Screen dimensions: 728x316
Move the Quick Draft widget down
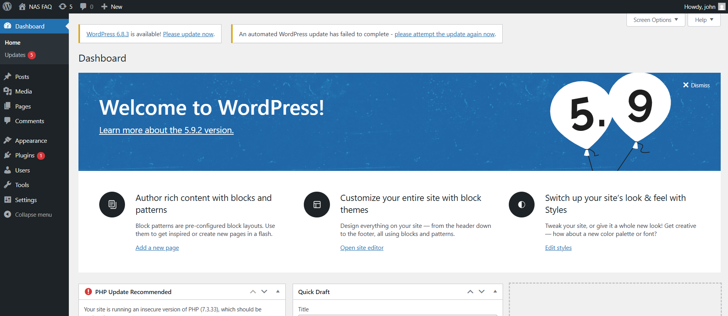(x=481, y=292)
